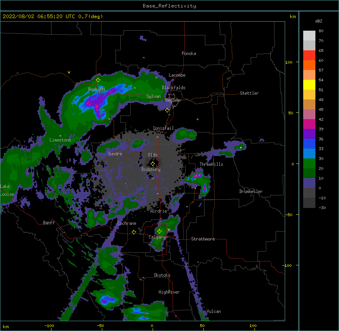Click the yellow diamond marker above RockyMH

pos(98,80)
